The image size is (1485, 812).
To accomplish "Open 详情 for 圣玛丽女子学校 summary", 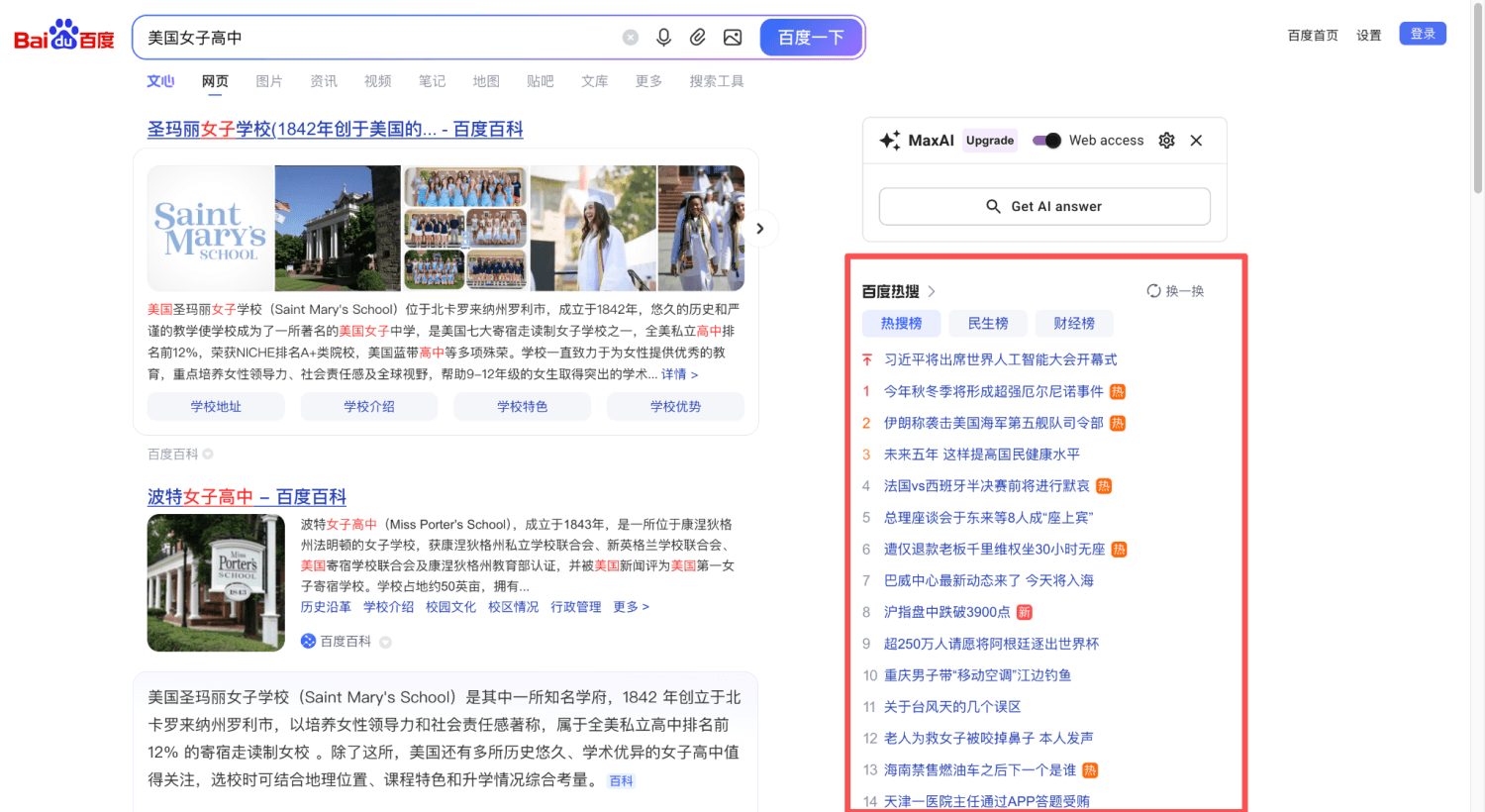I will (x=679, y=374).
